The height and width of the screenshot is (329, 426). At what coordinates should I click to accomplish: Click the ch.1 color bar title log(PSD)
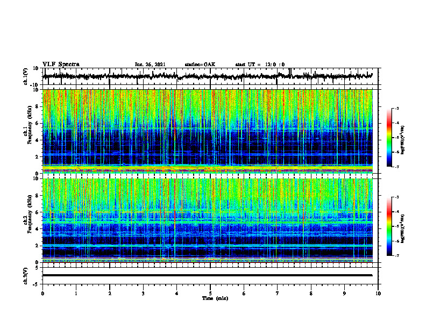pyautogui.click(x=403, y=140)
